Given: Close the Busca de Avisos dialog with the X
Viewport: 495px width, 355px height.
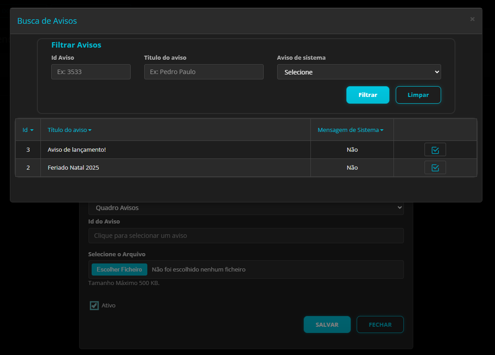Looking at the screenshot, I should [x=472, y=19].
